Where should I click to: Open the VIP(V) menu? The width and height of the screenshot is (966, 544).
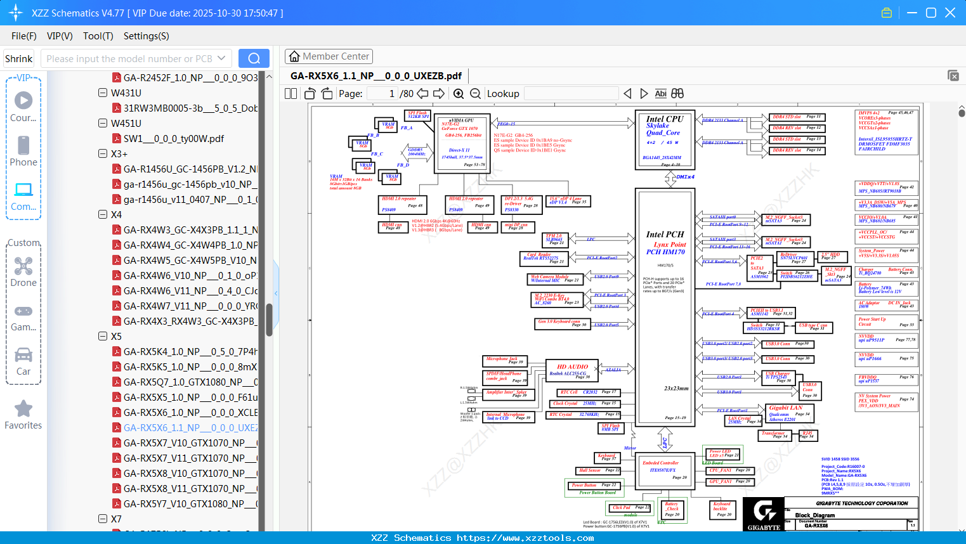(x=60, y=36)
